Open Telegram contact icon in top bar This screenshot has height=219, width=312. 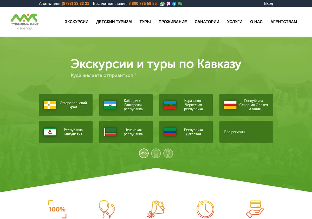[x=174, y=4]
